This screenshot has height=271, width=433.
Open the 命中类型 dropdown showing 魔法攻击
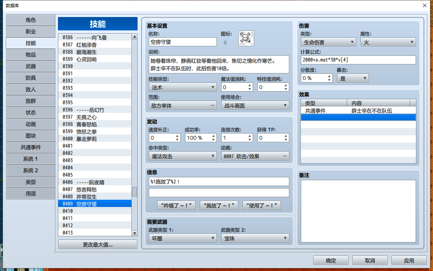182,156
